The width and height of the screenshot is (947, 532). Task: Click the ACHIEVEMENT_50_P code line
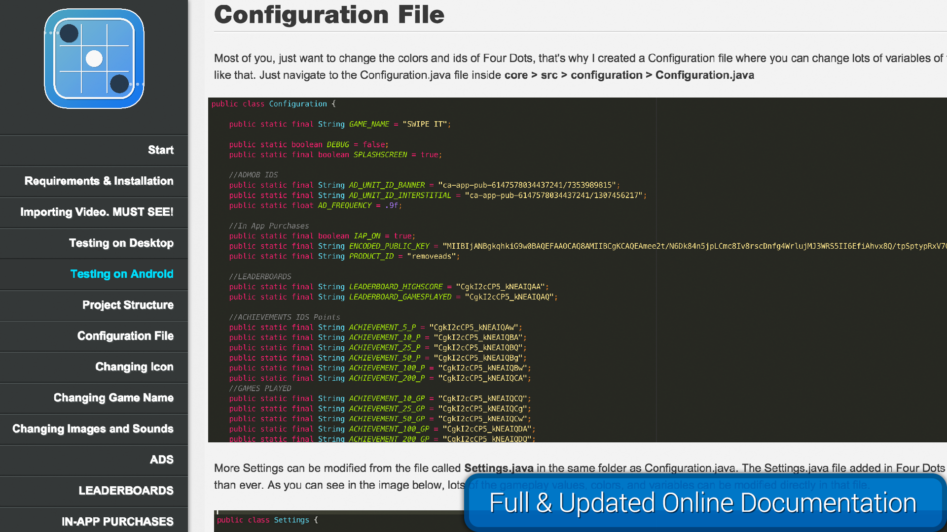click(378, 358)
